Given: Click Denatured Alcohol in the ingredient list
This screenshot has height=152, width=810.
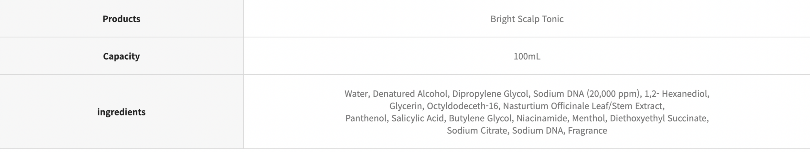Looking at the screenshot, I should click(410, 94).
